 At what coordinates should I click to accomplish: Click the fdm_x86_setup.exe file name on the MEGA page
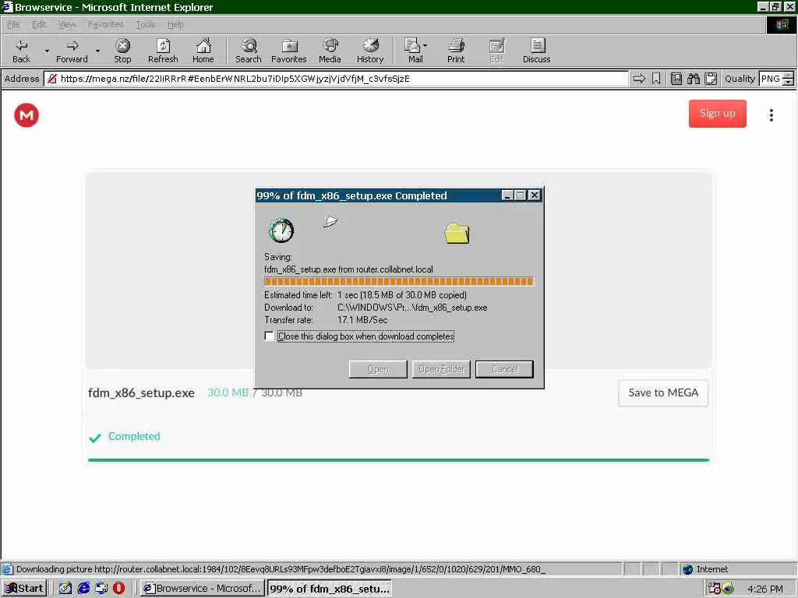(x=141, y=393)
